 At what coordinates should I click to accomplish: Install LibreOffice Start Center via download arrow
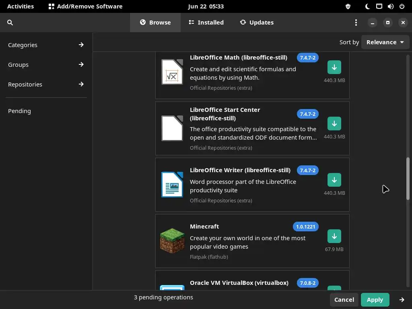pyautogui.click(x=334, y=124)
